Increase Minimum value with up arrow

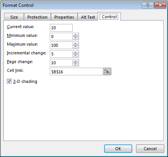click(x=75, y=35)
